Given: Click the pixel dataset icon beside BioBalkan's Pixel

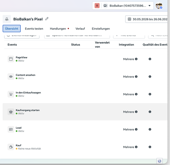Looking at the screenshot, I should click(x=7, y=19).
